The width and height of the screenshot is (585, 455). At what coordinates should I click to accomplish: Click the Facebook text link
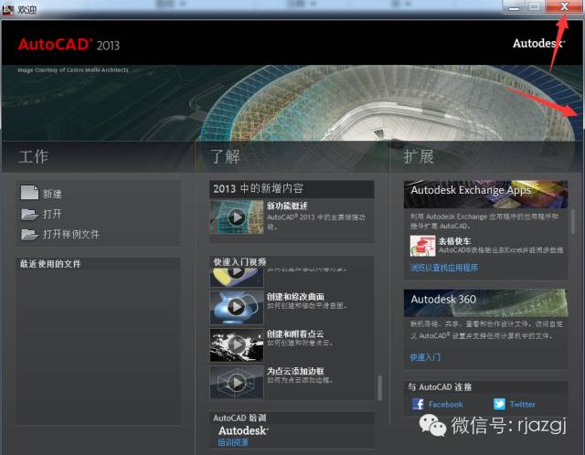pyautogui.click(x=445, y=404)
